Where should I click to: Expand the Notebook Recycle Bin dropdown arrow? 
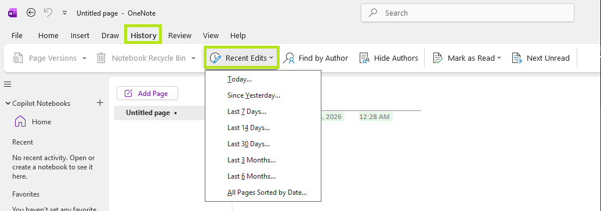(193, 58)
